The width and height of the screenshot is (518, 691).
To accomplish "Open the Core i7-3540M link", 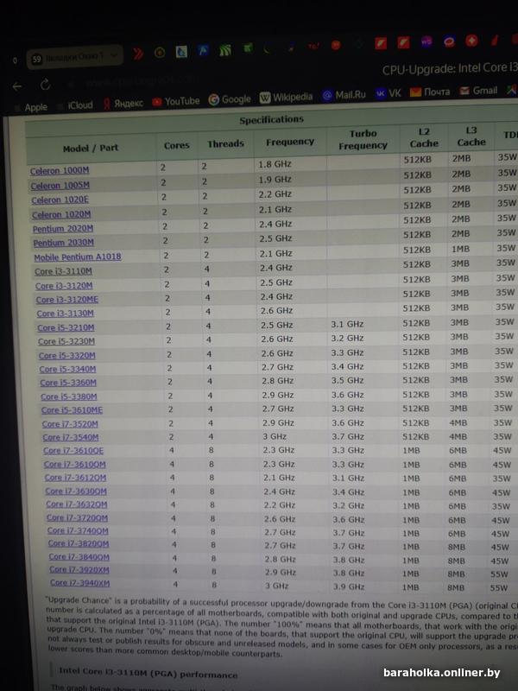I will (x=71, y=438).
